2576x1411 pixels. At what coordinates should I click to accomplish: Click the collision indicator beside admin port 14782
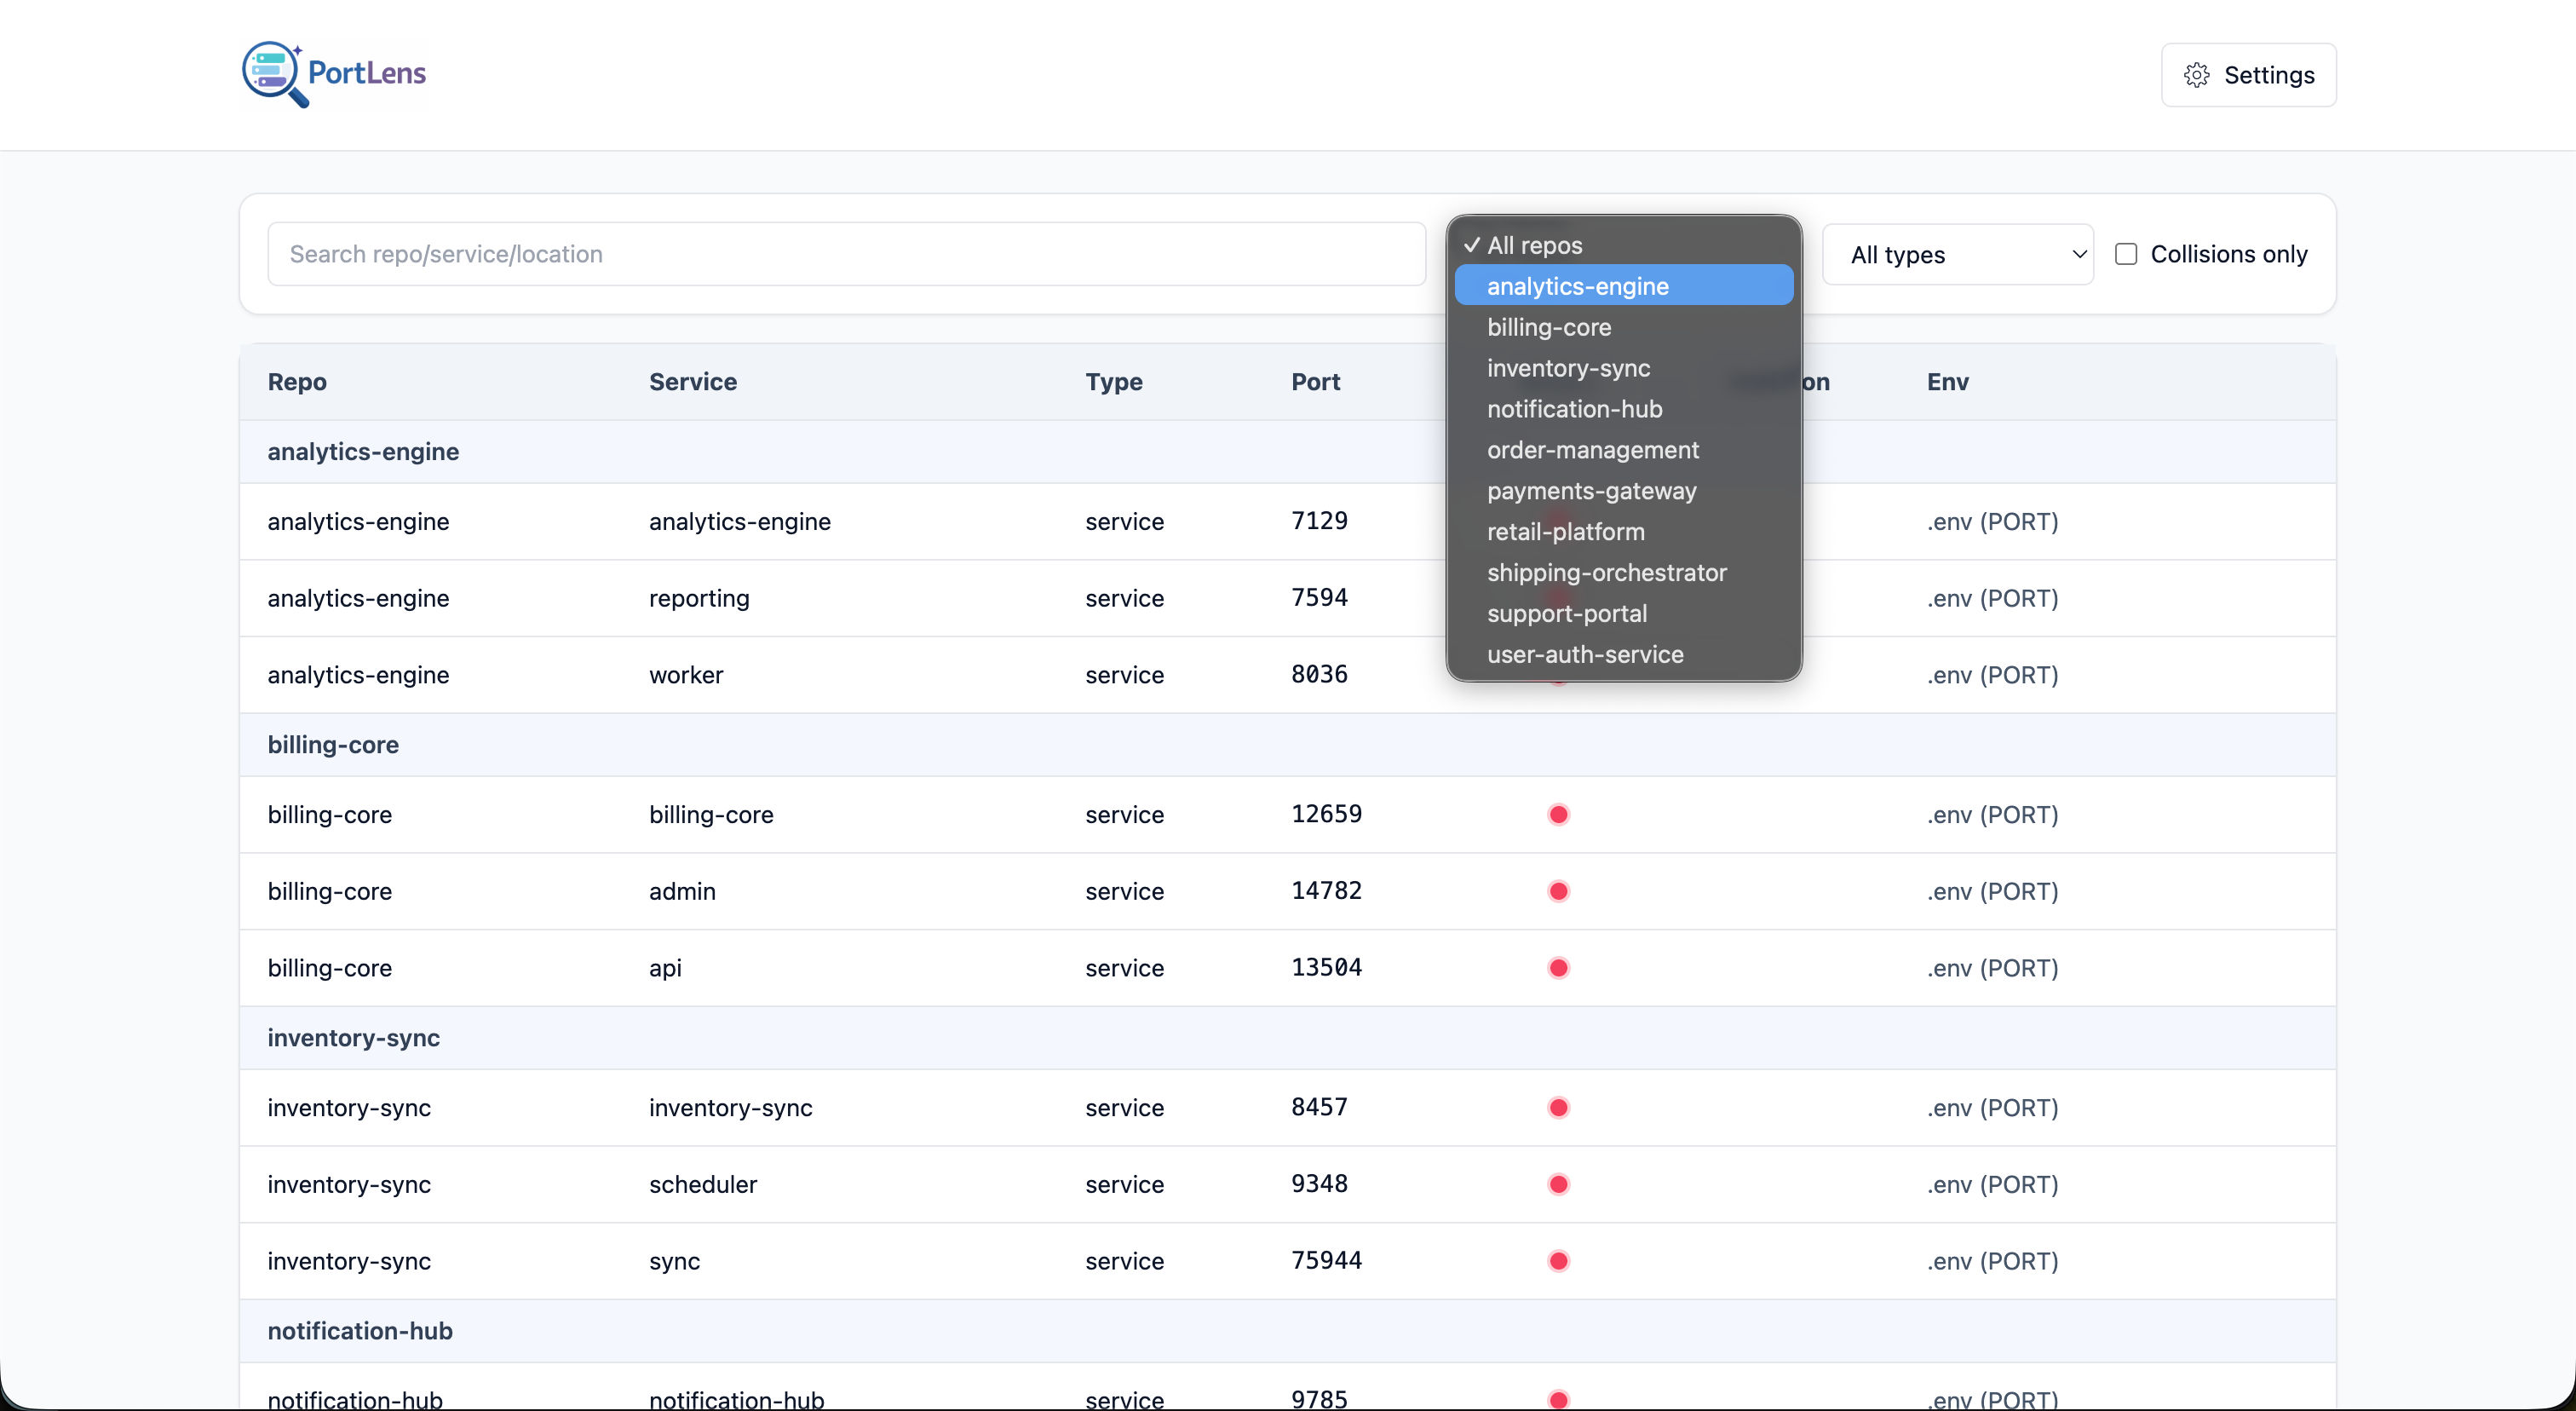click(1558, 891)
